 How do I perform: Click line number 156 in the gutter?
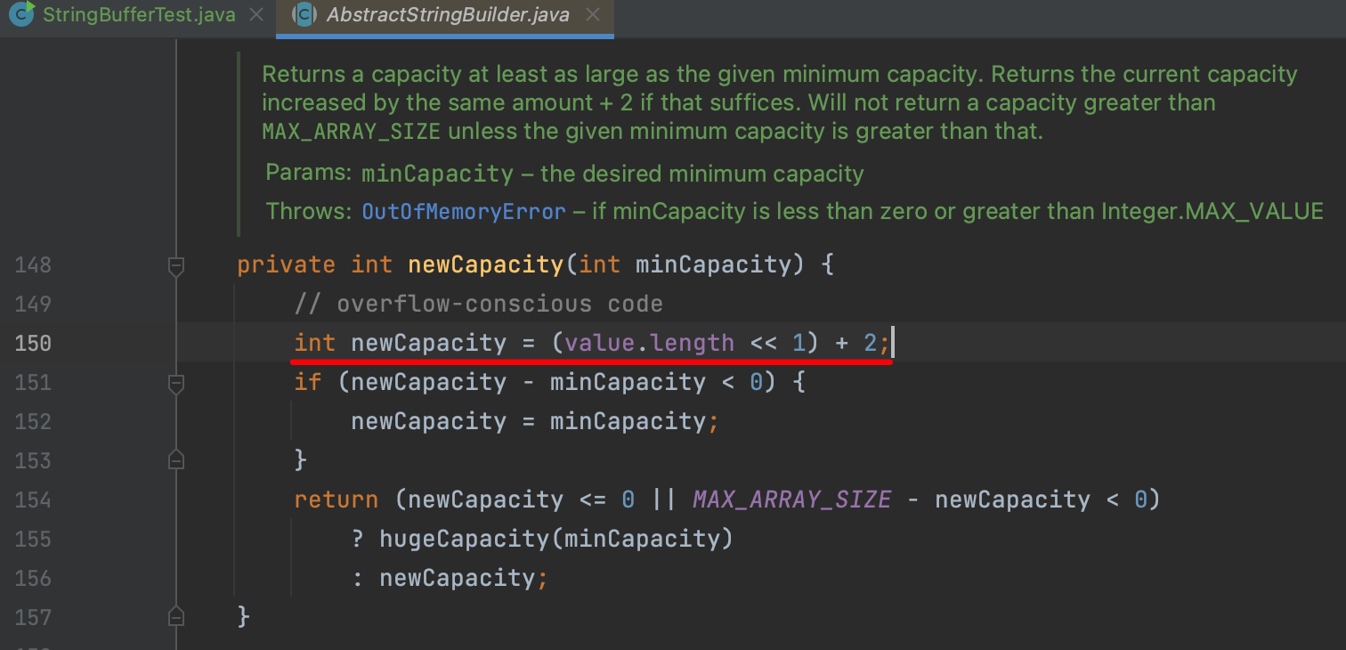[33, 579]
